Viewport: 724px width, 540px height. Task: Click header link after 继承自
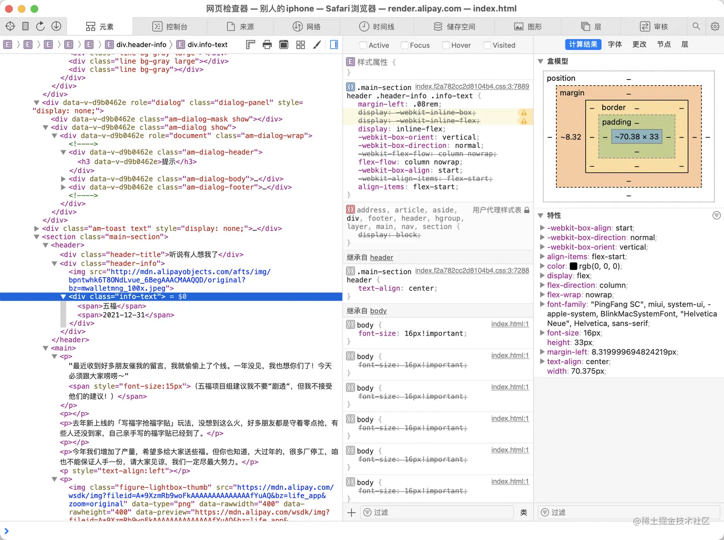[x=382, y=258]
